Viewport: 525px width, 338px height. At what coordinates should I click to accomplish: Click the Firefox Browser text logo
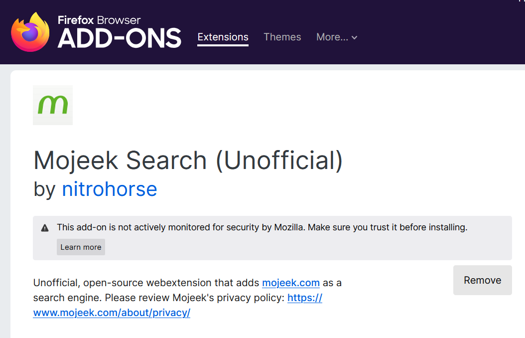click(x=99, y=20)
